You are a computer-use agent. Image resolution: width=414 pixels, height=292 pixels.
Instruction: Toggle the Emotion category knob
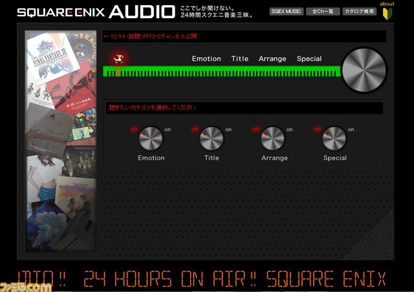point(151,138)
